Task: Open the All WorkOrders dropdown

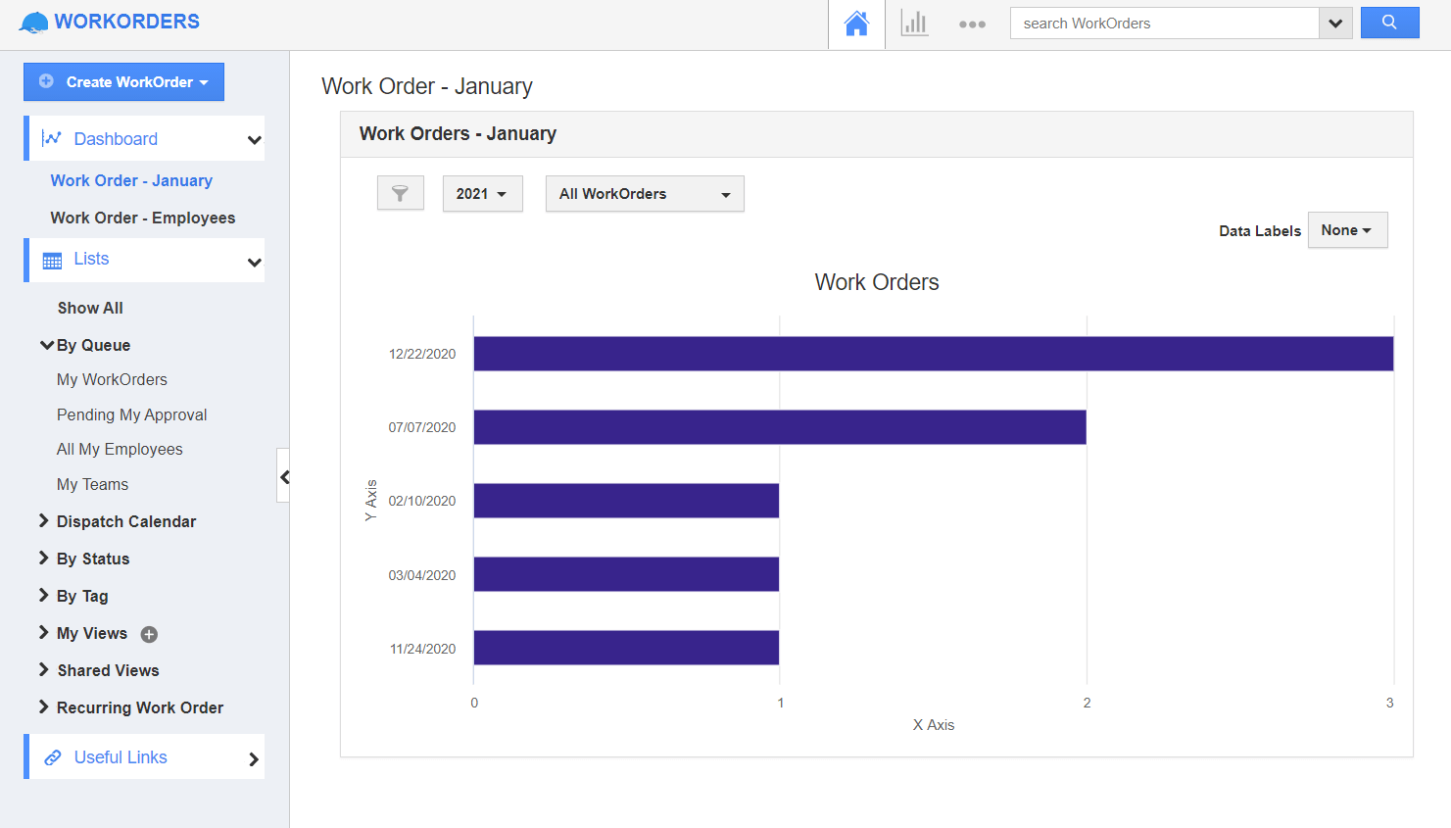Action: 644,193
